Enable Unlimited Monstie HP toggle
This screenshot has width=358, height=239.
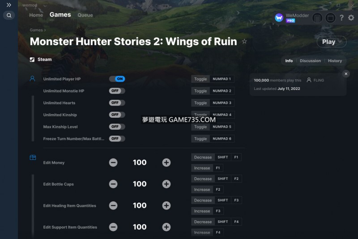pos(117,91)
